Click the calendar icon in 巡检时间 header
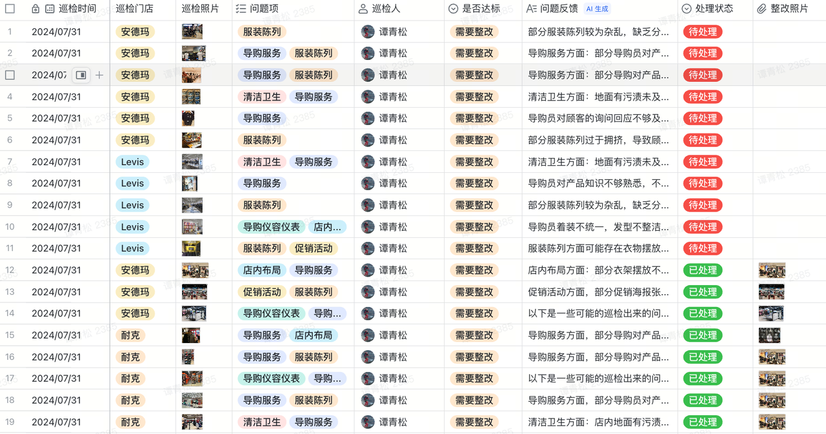The height and width of the screenshot is (434, 826). click(x=50, y=9)
